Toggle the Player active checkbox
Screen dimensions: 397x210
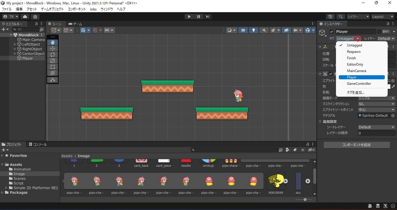tap(332, 32)
